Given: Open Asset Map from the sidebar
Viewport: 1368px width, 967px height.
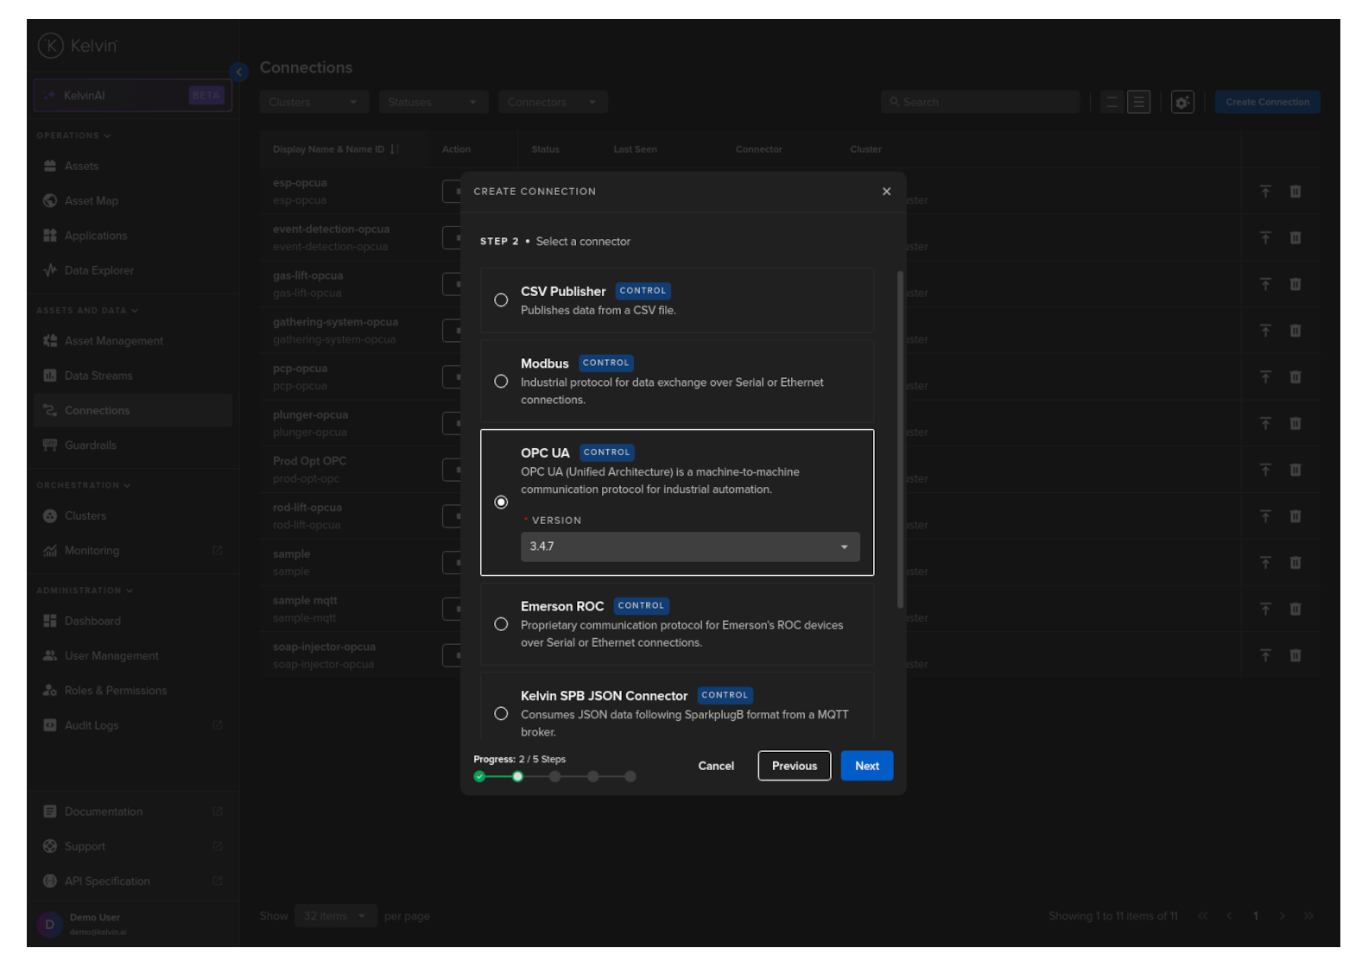Looking at the screenshot, I should tap(91, 201).
